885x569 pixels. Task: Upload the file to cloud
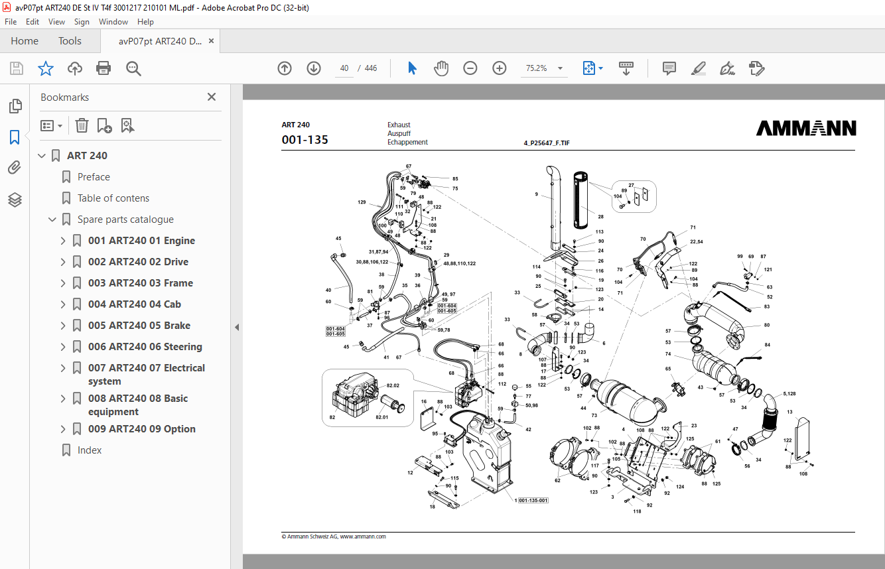click(75, 68)
